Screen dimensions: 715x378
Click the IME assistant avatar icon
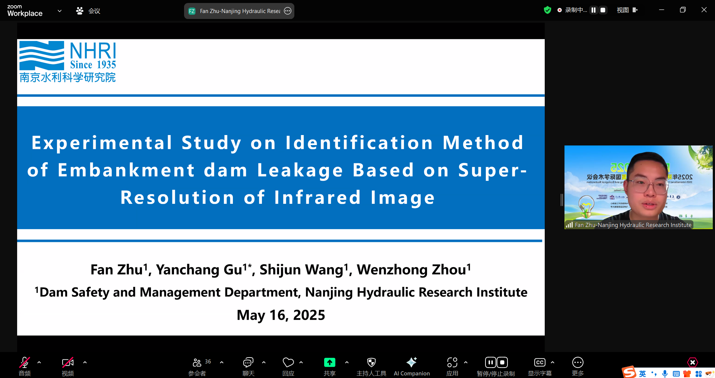(709, 374)
